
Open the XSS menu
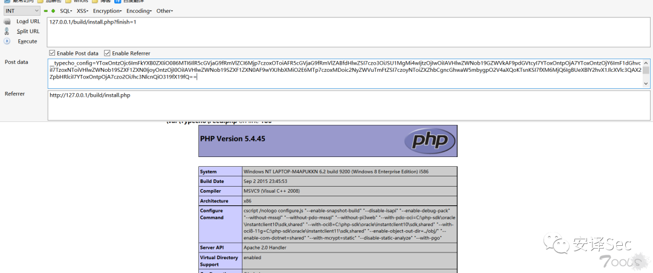pos(82,11)
